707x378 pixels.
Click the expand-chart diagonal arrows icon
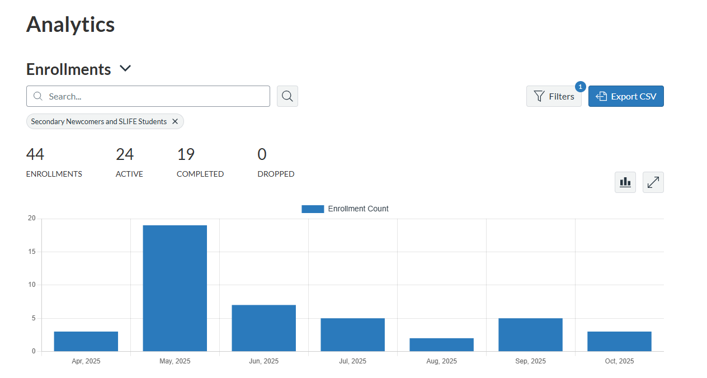[x=653, y=182]
